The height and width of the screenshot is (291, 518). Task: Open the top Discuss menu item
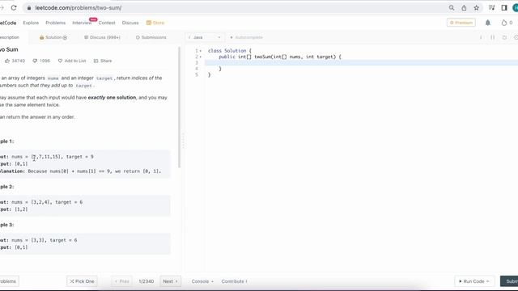point(130,23)
